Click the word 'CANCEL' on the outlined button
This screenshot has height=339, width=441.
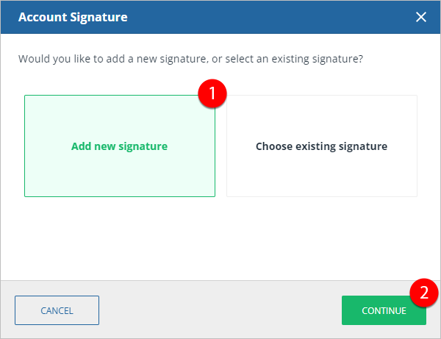coord(57,310)
